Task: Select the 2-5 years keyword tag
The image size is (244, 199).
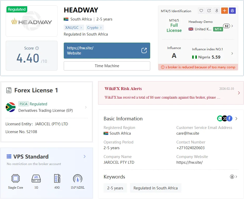Action: click(115, 188)
